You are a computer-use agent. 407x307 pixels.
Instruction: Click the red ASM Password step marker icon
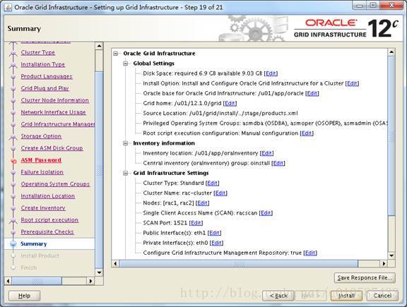(13, 161)
